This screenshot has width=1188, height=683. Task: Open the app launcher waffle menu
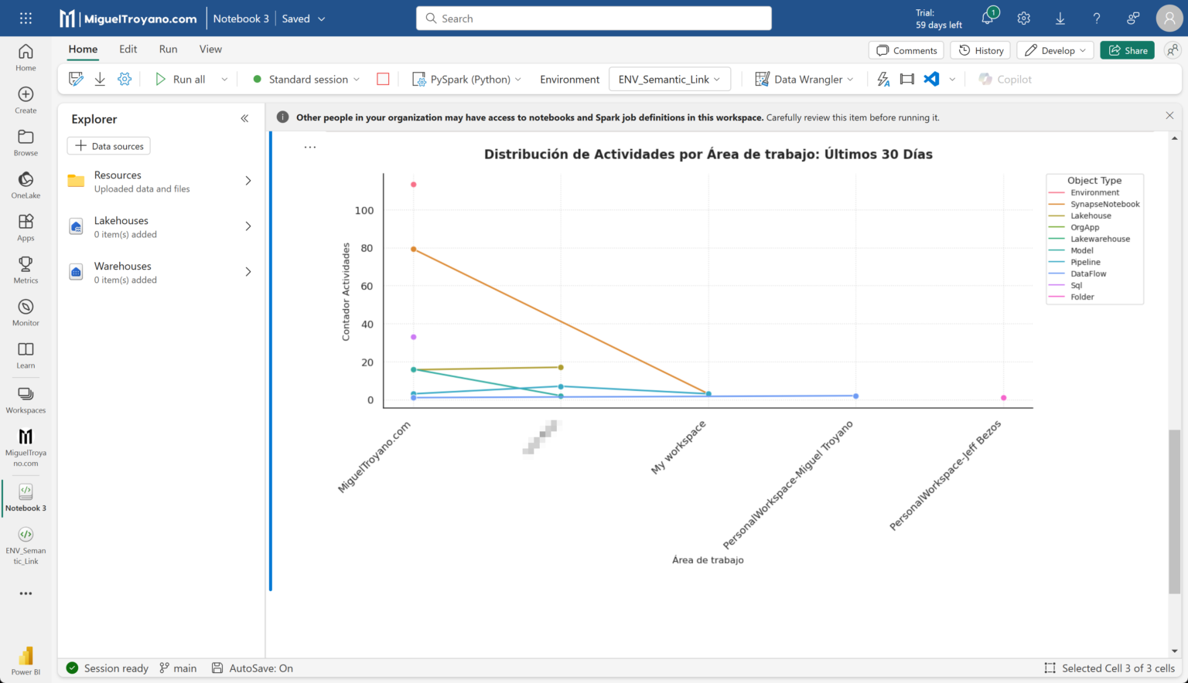pyautogui.click(x=26, y=19)
